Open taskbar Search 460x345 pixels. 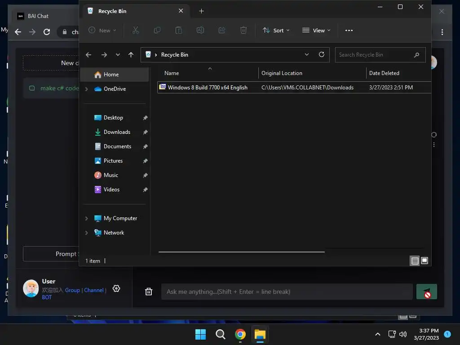pos(220,334)
